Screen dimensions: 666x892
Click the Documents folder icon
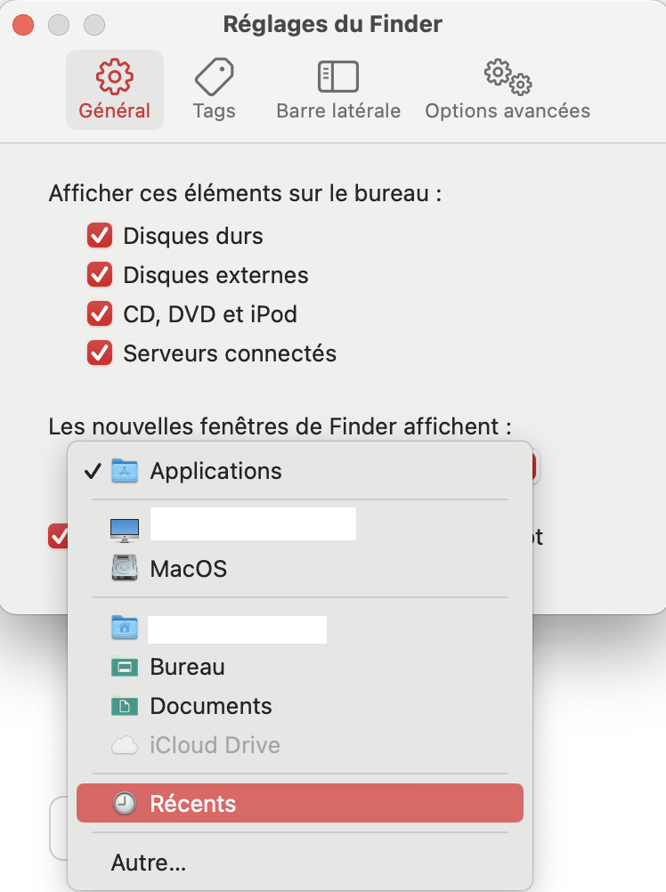(125, 706)
